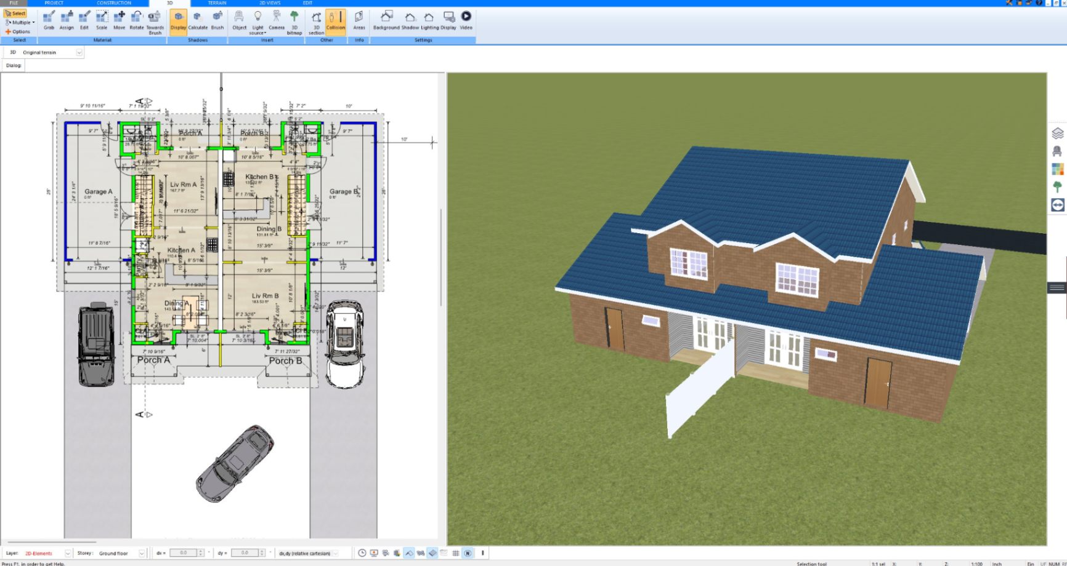This screenshot has height=566, width=1067.
Task: Switch to the PROJECT tab
Action: 54,3
